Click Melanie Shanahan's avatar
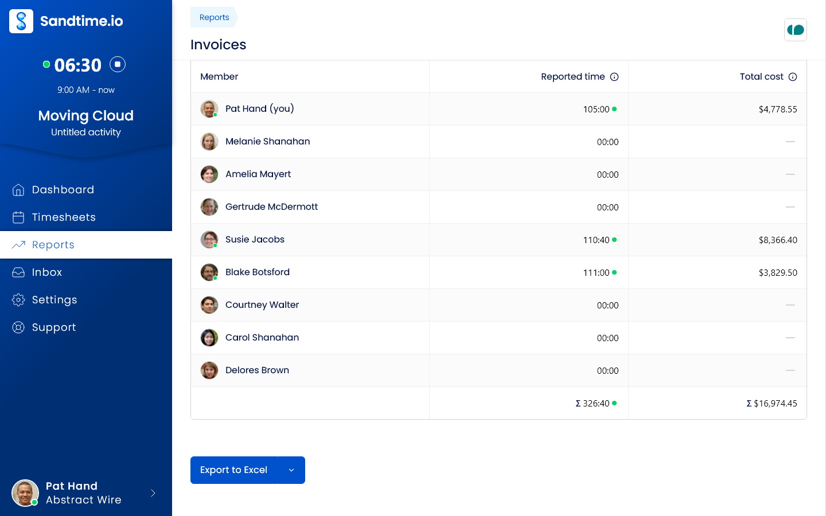 pos(209,142)
